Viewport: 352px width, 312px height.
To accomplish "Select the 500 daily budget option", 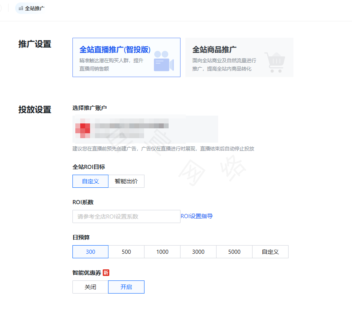I will tap(126, 251).
